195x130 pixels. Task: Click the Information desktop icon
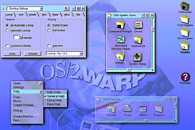point(185,77)
